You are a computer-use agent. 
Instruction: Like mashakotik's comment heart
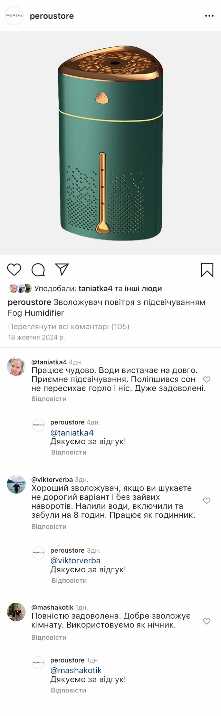pos(206,621)
